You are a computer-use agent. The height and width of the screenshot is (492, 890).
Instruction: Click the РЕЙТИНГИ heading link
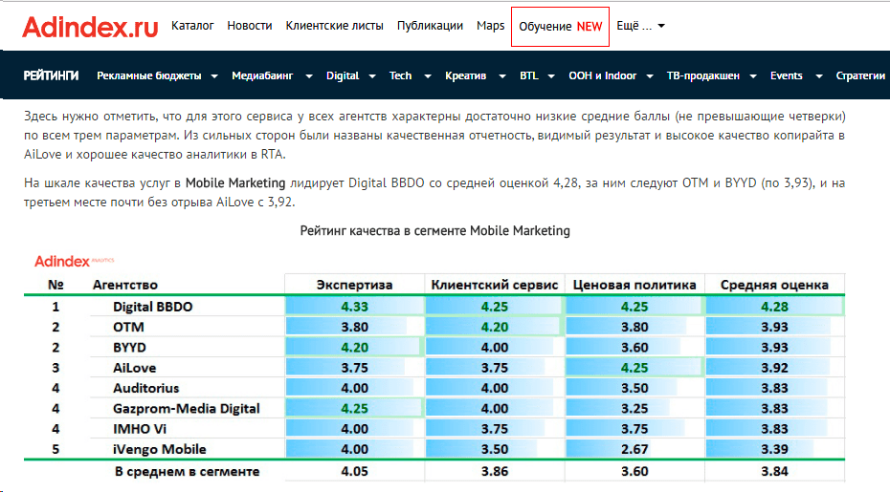coord(51,76)
